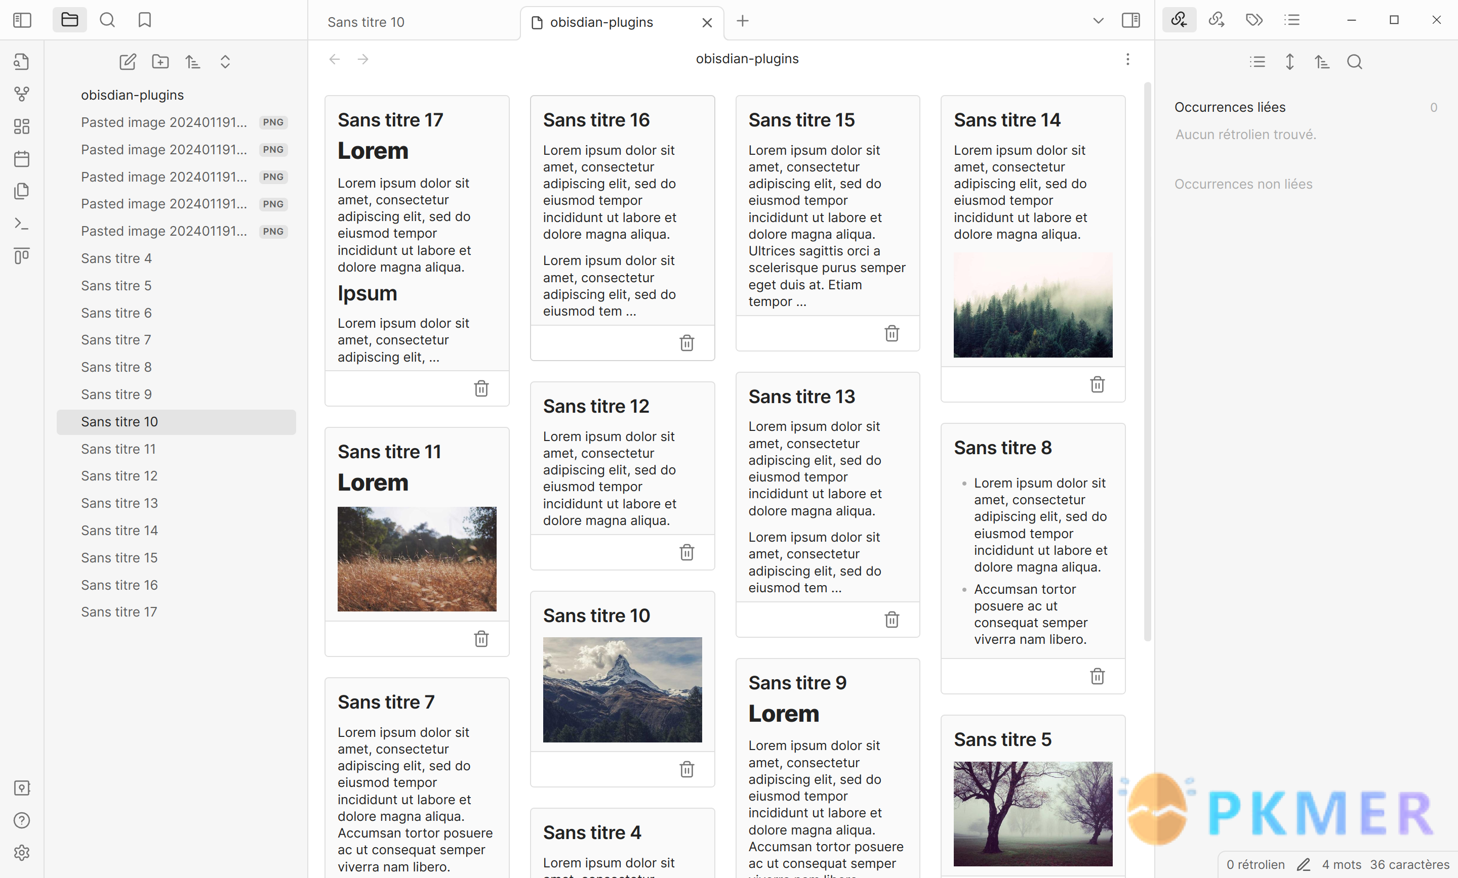Open Sans titre 7 card title

tap(386, 702)
